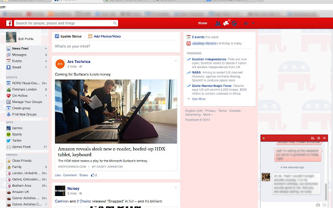
Task: Select News Feed in sidebar
Action: pyautogui.click(x=20, y=48)
